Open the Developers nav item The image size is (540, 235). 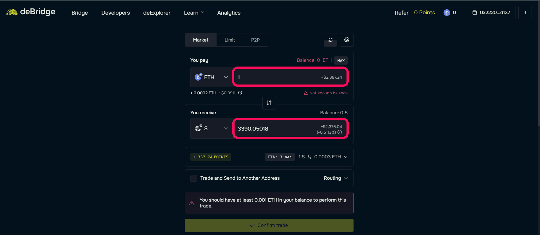click(115, 13)
